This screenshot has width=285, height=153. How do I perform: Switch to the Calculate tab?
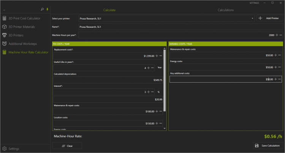tap(109, 10)
